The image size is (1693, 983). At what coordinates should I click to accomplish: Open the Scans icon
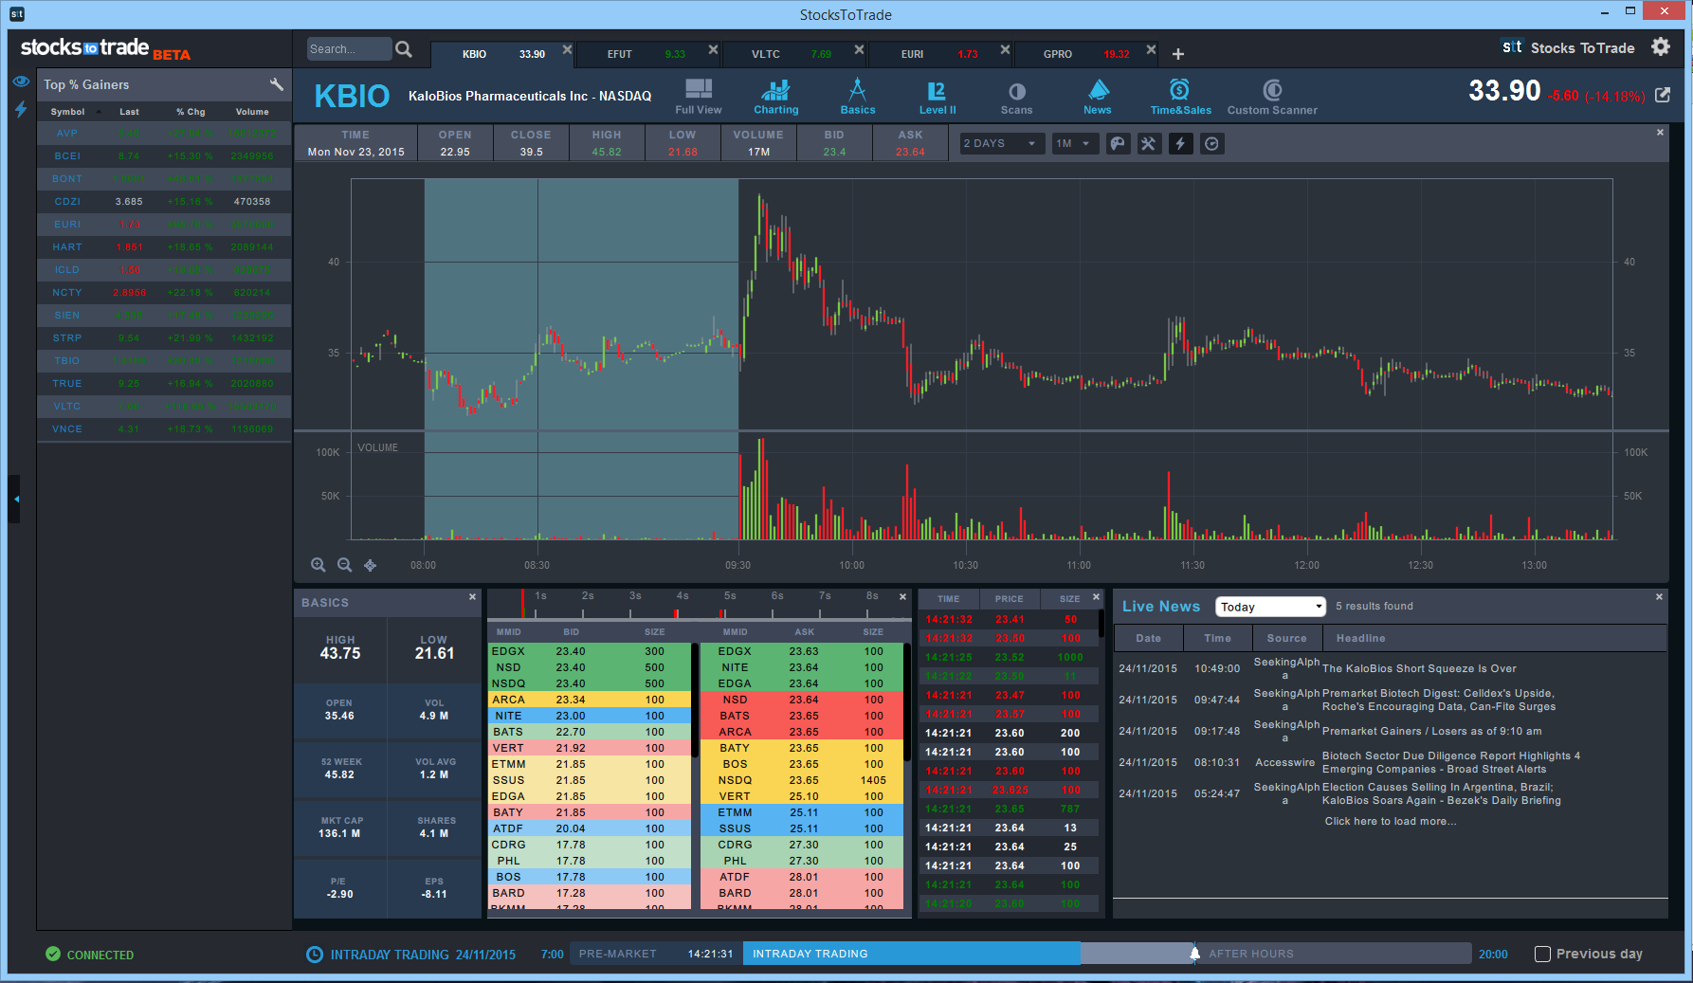pyautogui.click(x=1016, y=97)
